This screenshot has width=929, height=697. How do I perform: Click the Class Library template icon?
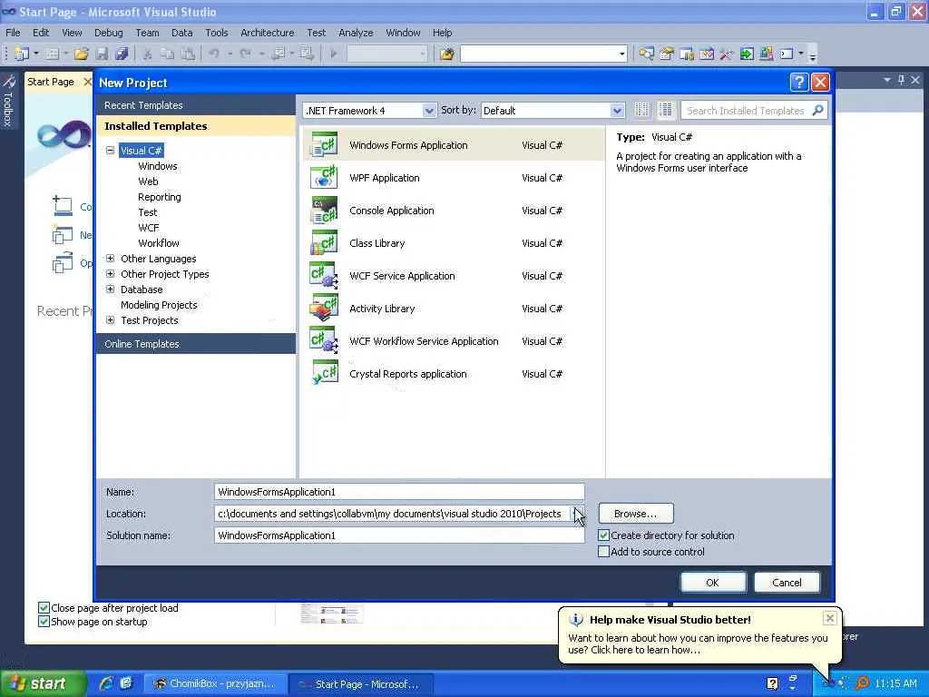click(324, 243)
